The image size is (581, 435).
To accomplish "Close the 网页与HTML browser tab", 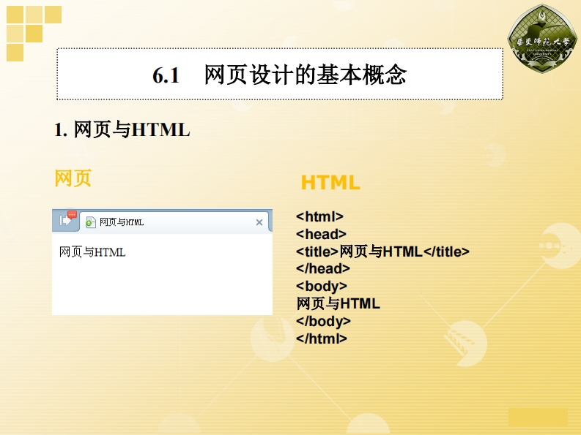I will coord(259,222).
